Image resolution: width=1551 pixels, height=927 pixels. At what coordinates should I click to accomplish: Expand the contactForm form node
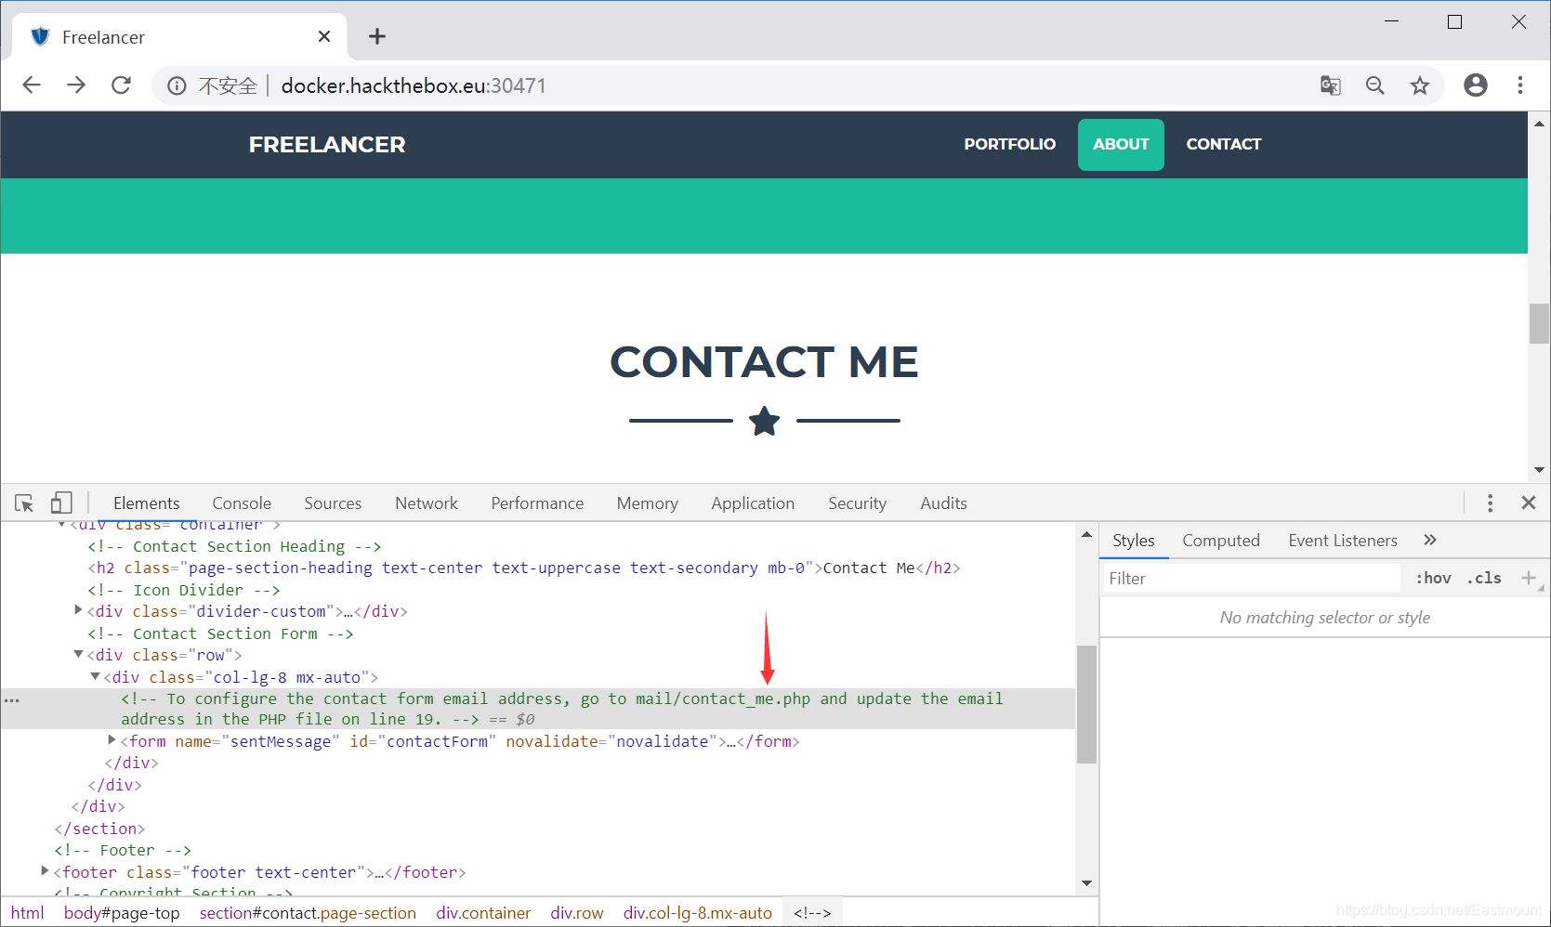pos(112,740)
